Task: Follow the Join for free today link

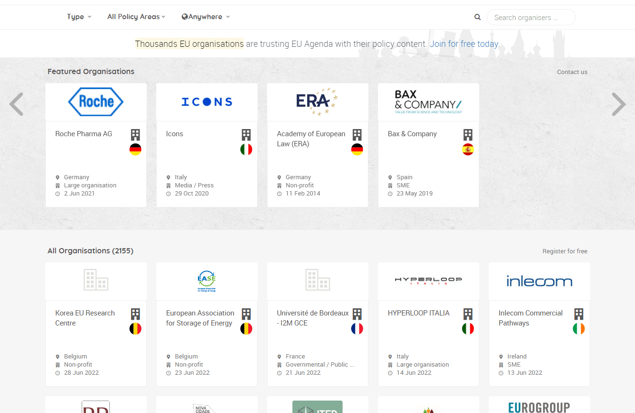Action: [464, 44]
